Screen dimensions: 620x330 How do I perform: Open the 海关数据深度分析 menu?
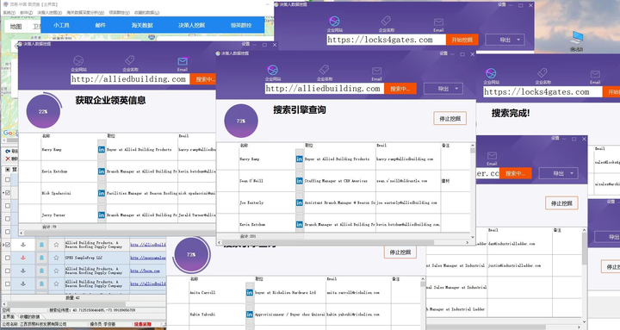pos(85,13)
